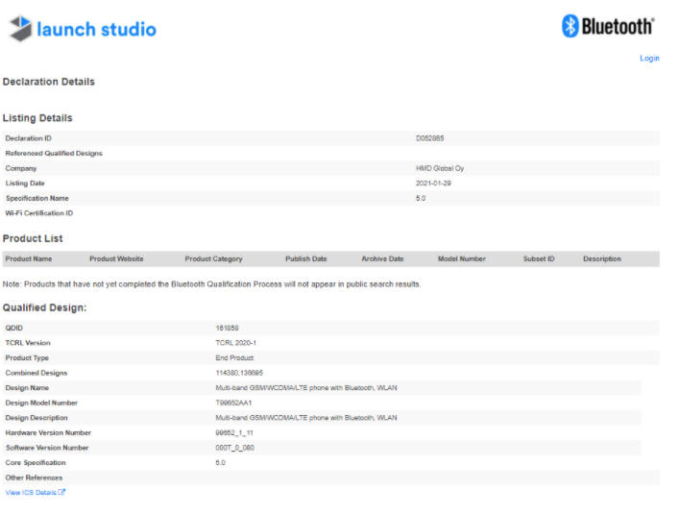Image resolution: width=679 pixels, height=514 pixels.
Task: Sort by the Publish Date column
Action: pyautogui.click(x=305, y=258)
